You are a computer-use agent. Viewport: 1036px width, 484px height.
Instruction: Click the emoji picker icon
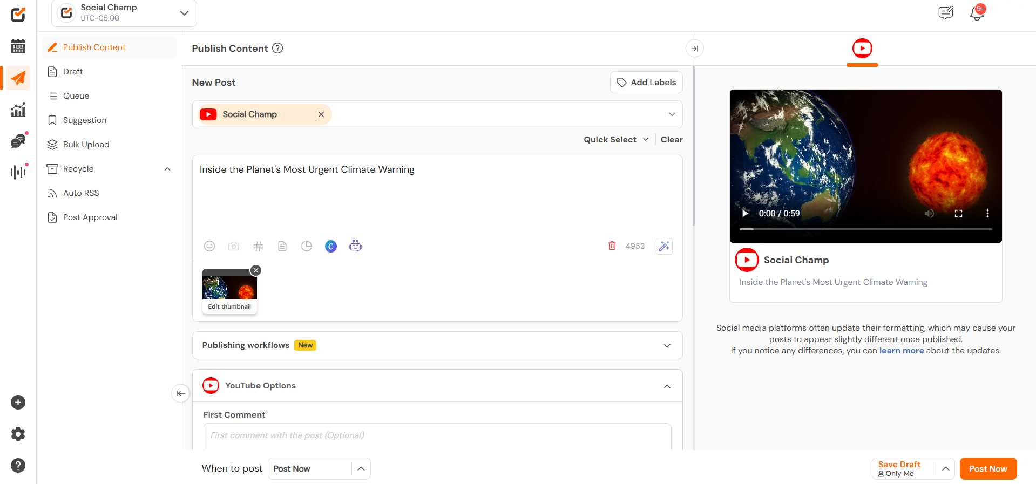(x=209, y=246)
